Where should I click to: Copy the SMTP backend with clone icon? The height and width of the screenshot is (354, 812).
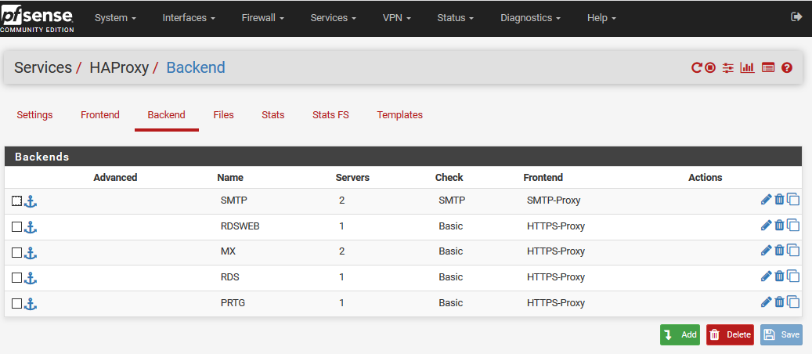tap(793, 199)
